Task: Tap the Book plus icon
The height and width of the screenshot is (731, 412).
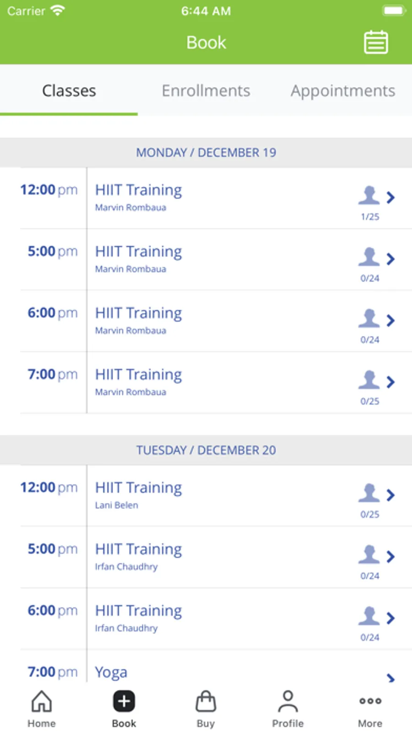Action: (x=124, y=701)
